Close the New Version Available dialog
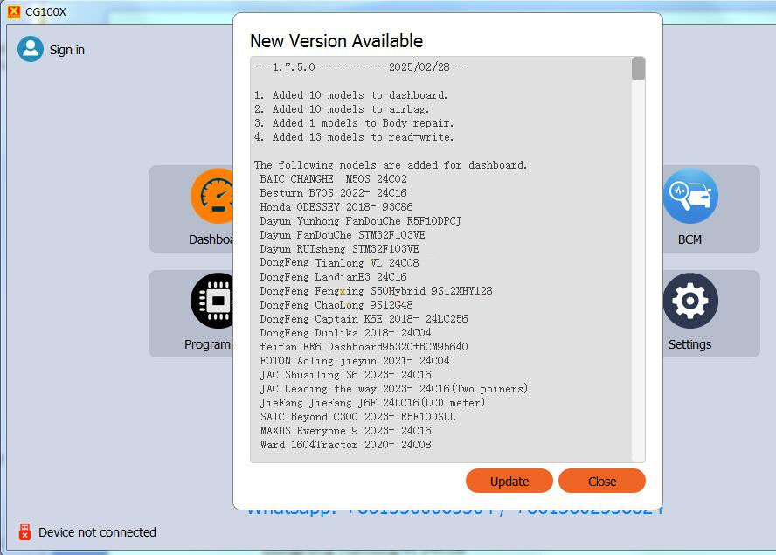The height and width of the screenshot is (555, 776). [602, 481]
